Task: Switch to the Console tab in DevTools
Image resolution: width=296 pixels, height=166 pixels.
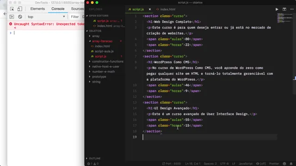Action: tap(58, 9)
